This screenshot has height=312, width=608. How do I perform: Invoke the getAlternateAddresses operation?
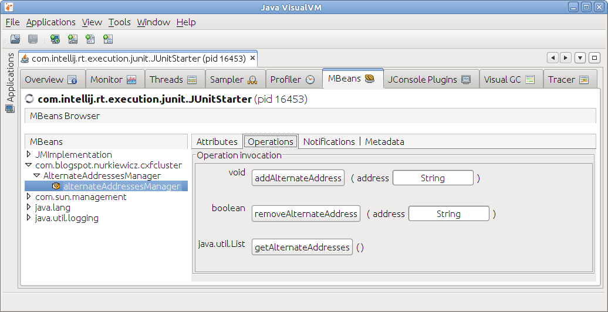click(x=302, y=247)
